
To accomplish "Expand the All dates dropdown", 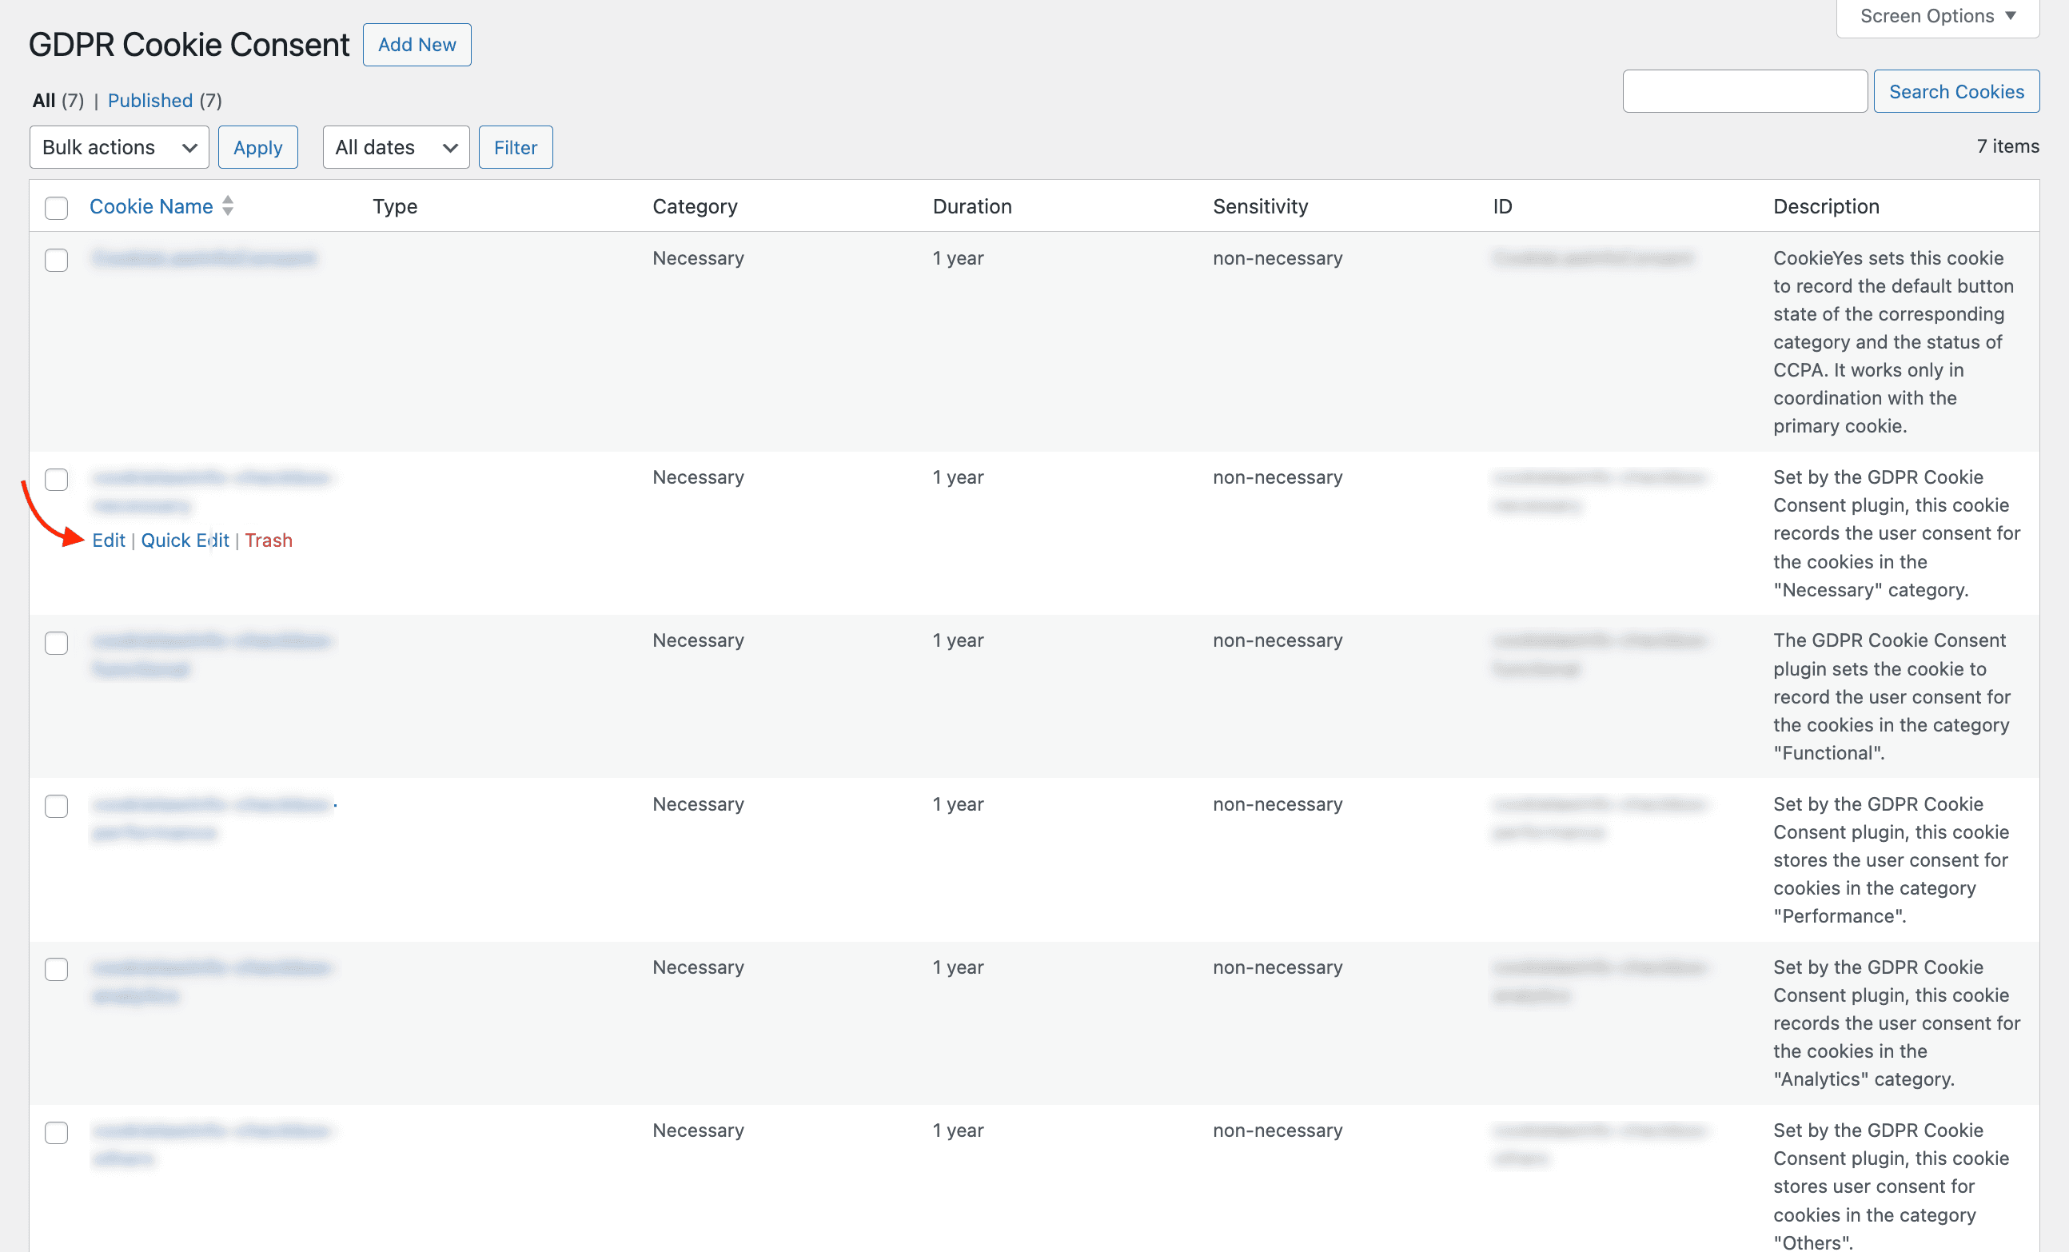I will coord(397,147).
